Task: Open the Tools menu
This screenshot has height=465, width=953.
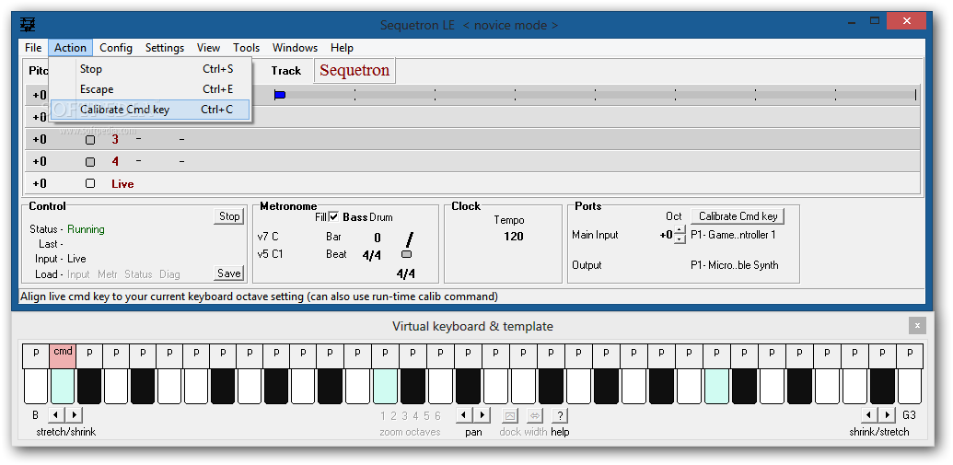Action: (246, 47)
